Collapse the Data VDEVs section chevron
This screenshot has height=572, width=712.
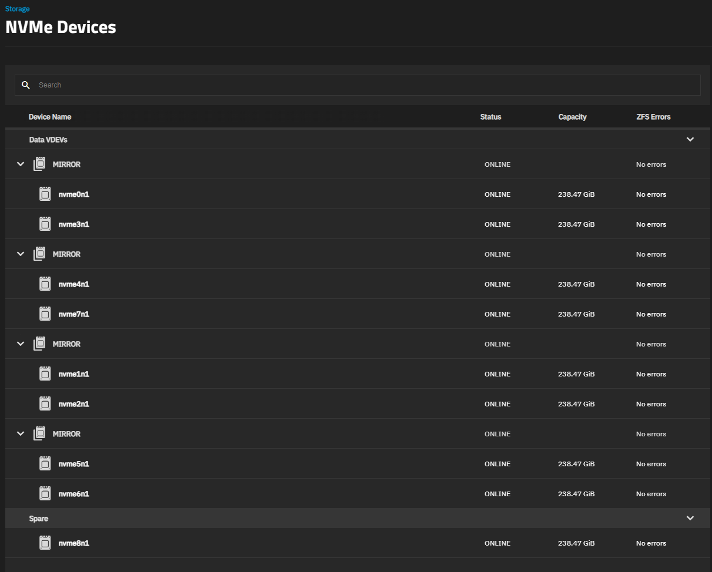(690, 140)
